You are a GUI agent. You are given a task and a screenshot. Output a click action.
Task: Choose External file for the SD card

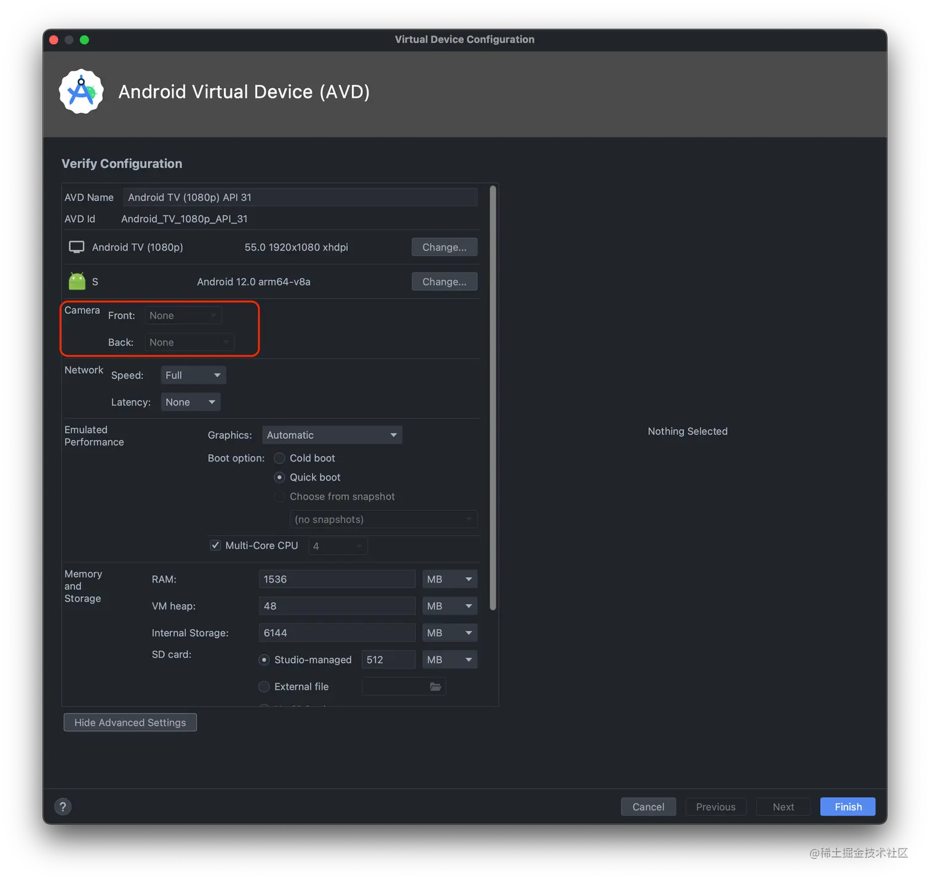tap(264, 686)
